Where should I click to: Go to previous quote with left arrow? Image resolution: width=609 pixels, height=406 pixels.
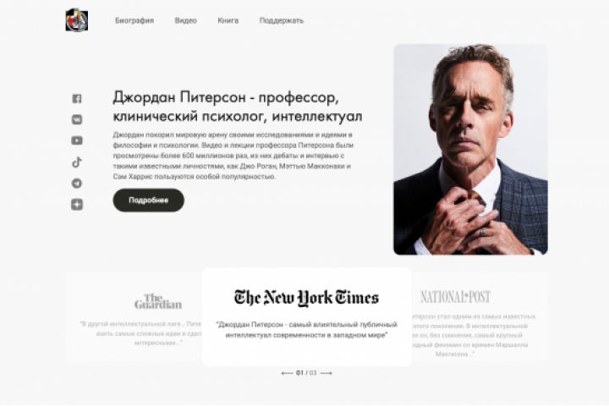coord(287,373)
